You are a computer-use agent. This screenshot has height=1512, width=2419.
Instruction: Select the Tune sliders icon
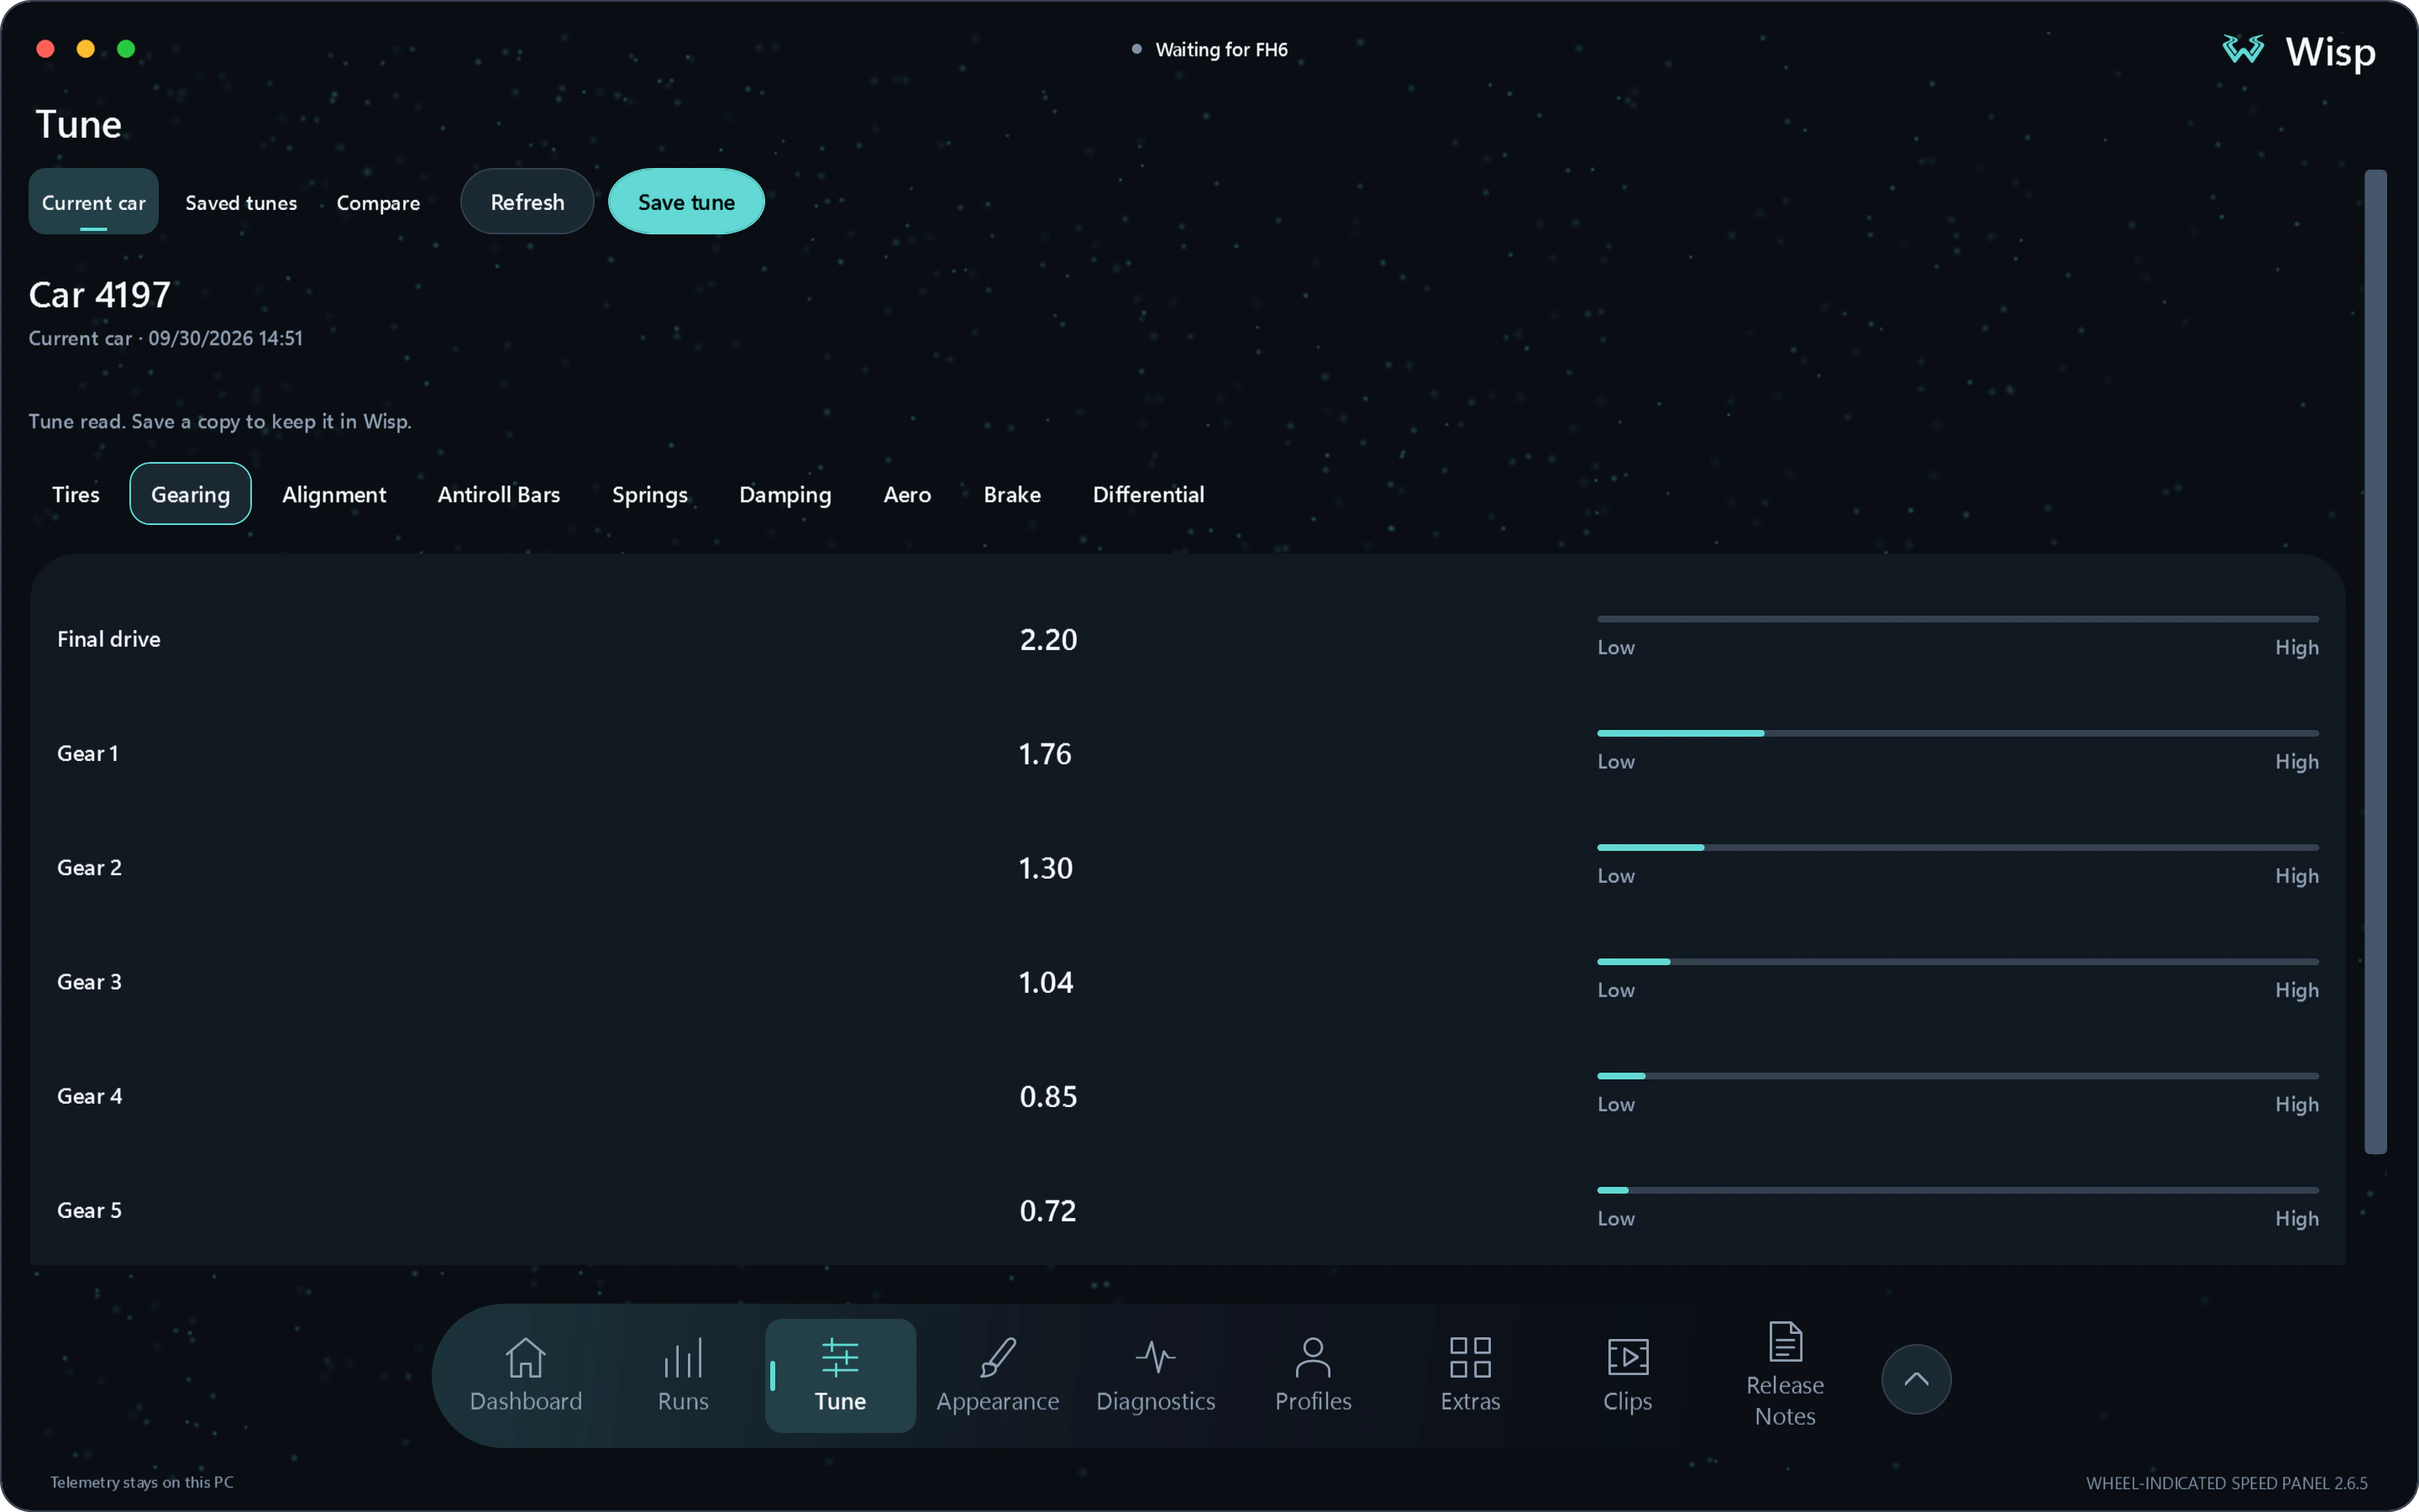tap(840, 1357)
